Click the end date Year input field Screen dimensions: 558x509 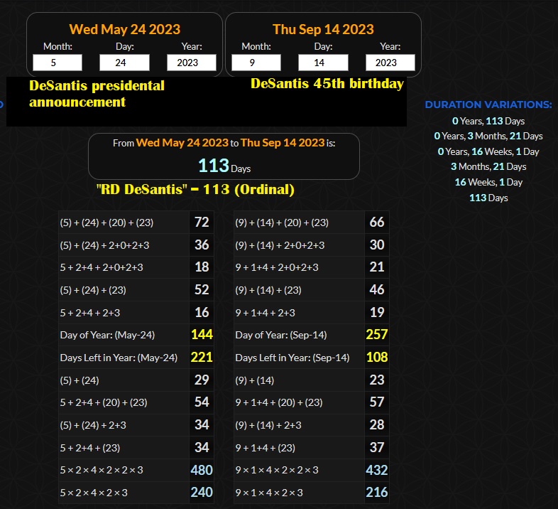(390, 63)
